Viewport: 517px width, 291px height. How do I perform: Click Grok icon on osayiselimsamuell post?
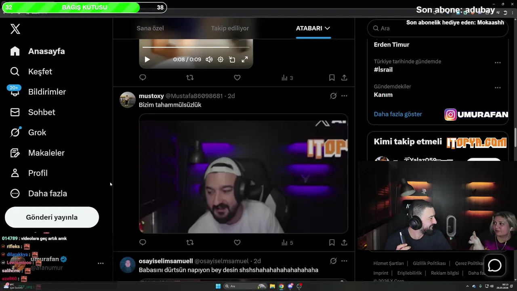[333, 261]
